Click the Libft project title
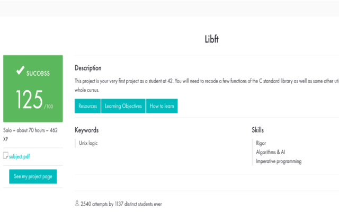Viewport: 339px width, 212px height. pyautogui.click(x=212, y=39)
